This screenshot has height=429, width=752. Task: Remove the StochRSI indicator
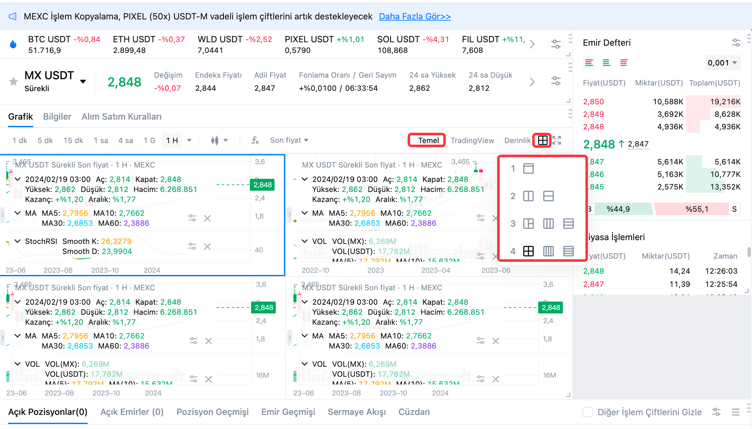[207, 246]
